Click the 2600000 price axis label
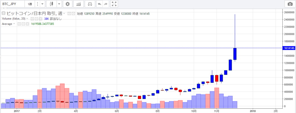296x113 pixels. [289, 12]
